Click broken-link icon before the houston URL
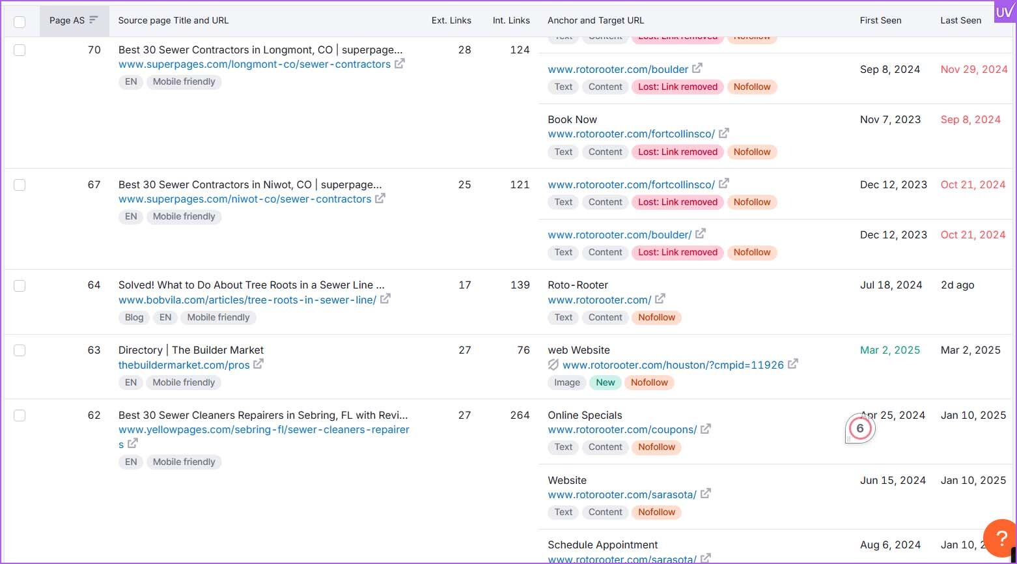This screenshot has height=564, width=1017. 553,365
